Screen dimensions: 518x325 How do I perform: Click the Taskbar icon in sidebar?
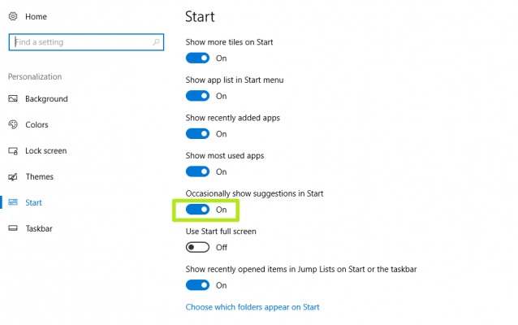(x=13, y=229)
